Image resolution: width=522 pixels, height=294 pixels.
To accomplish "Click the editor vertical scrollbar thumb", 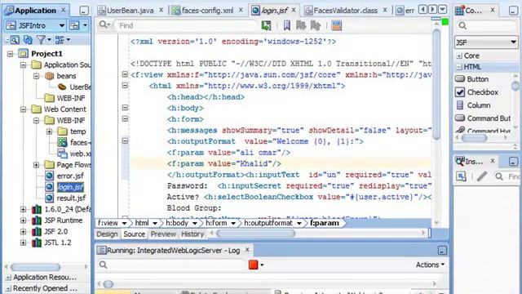I will coord(436,83).
